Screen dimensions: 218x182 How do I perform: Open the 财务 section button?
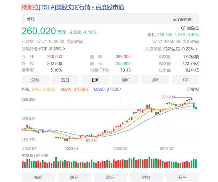click(x=146, y=177)
